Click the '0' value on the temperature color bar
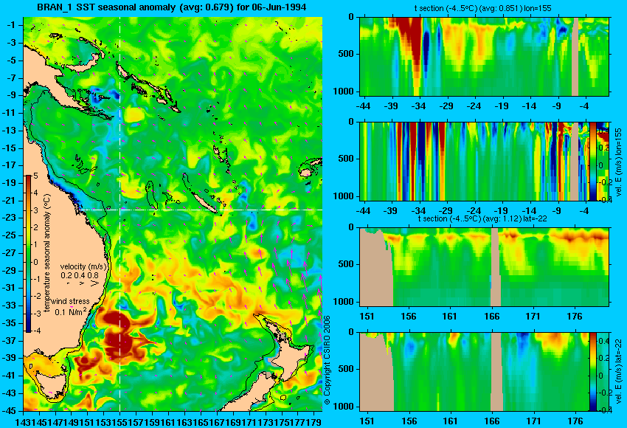 coord(35,263)
